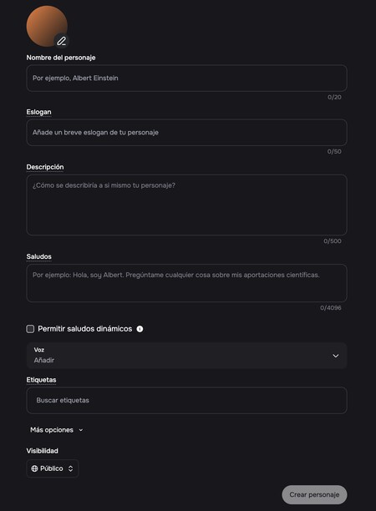Click the Etiquetas label

41,380
